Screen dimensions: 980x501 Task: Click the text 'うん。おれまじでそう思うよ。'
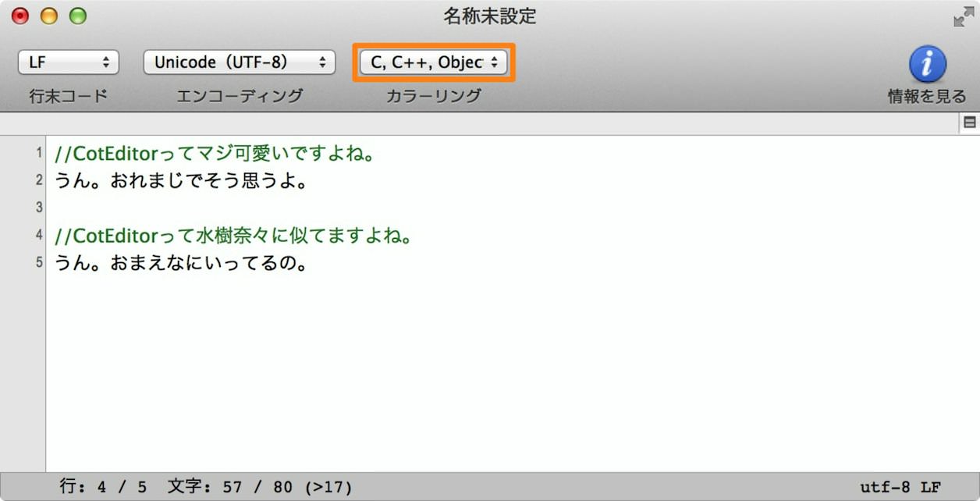point(183,181)
